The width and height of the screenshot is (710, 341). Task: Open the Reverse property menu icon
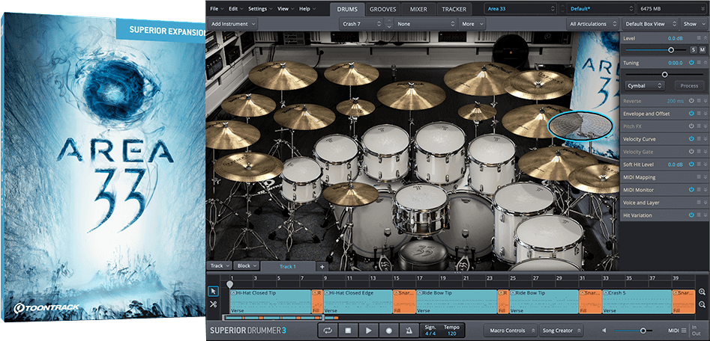[699, 101]
